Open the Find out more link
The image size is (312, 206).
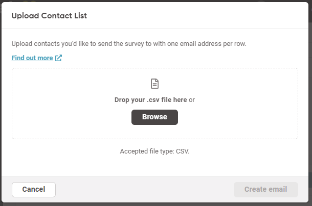32,58
